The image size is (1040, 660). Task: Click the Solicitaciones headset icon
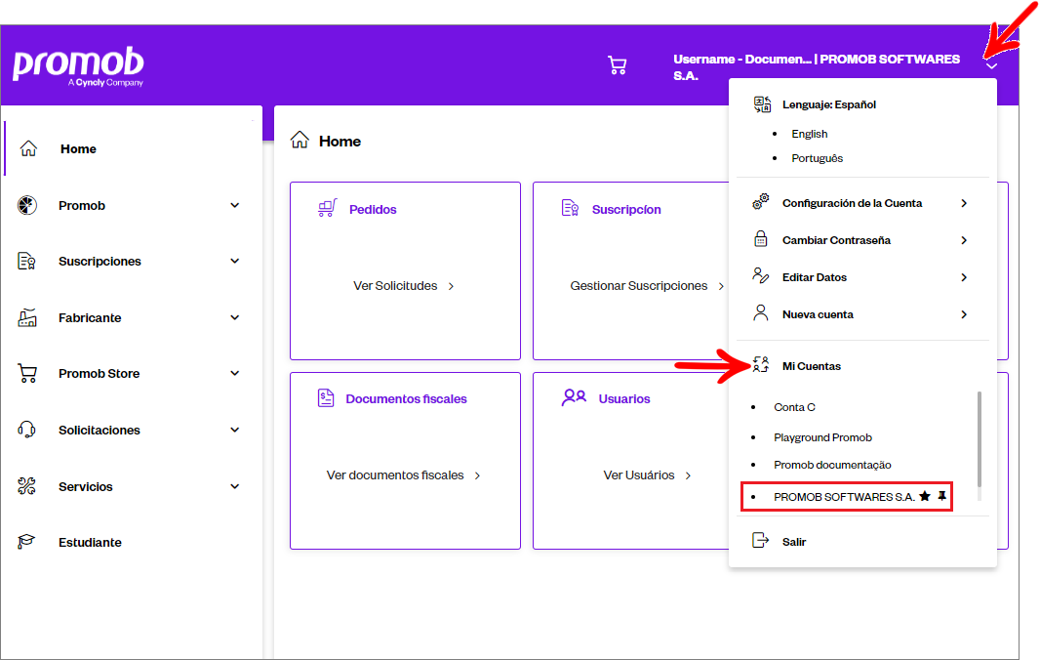(27, 430)
